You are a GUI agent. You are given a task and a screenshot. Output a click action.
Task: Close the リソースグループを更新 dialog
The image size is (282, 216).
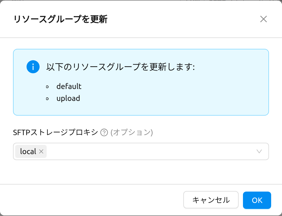point(263,19)
